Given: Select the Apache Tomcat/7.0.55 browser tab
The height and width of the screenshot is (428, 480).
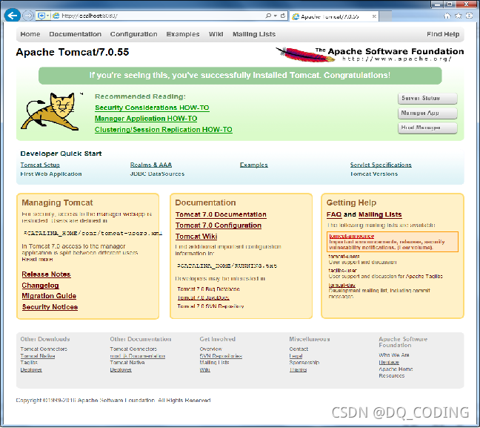Looking at the screenshot, I should coord(333,16).
